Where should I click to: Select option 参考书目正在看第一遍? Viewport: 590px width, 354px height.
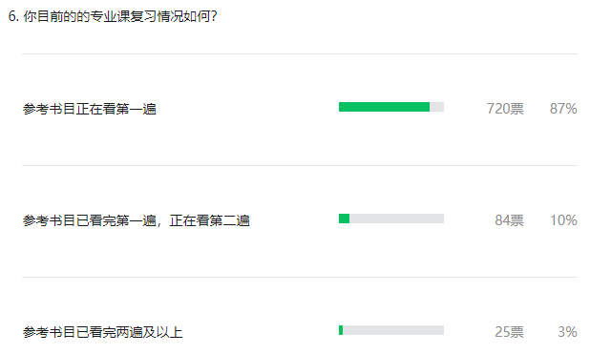click(90, 109)
